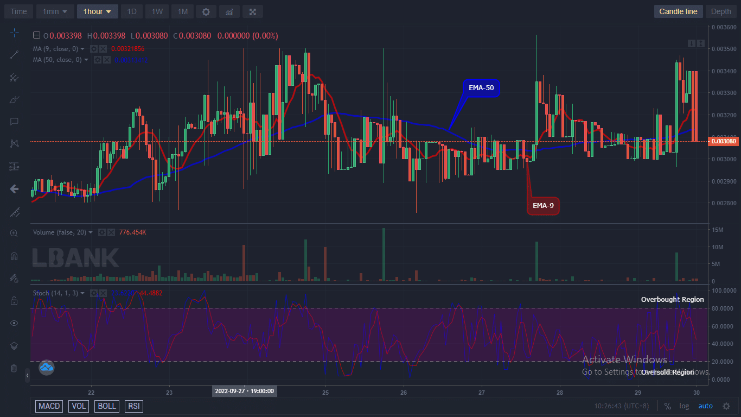Expand Stoch (14, 1, 3) indicator menu
Screen dimensions: 741x417
pyautogui.click(x=82, y=293)
